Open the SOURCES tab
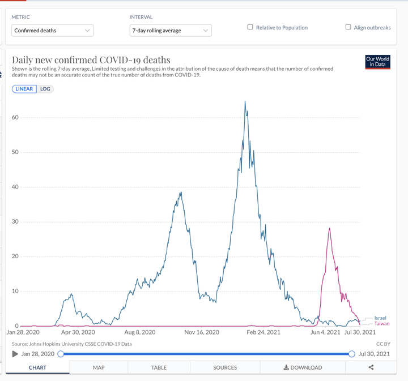The height and width of the screenshot is (381, 408). [225, 367]
